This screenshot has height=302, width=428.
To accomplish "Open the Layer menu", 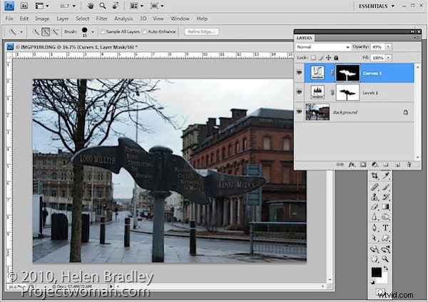I will coord(63,19).
